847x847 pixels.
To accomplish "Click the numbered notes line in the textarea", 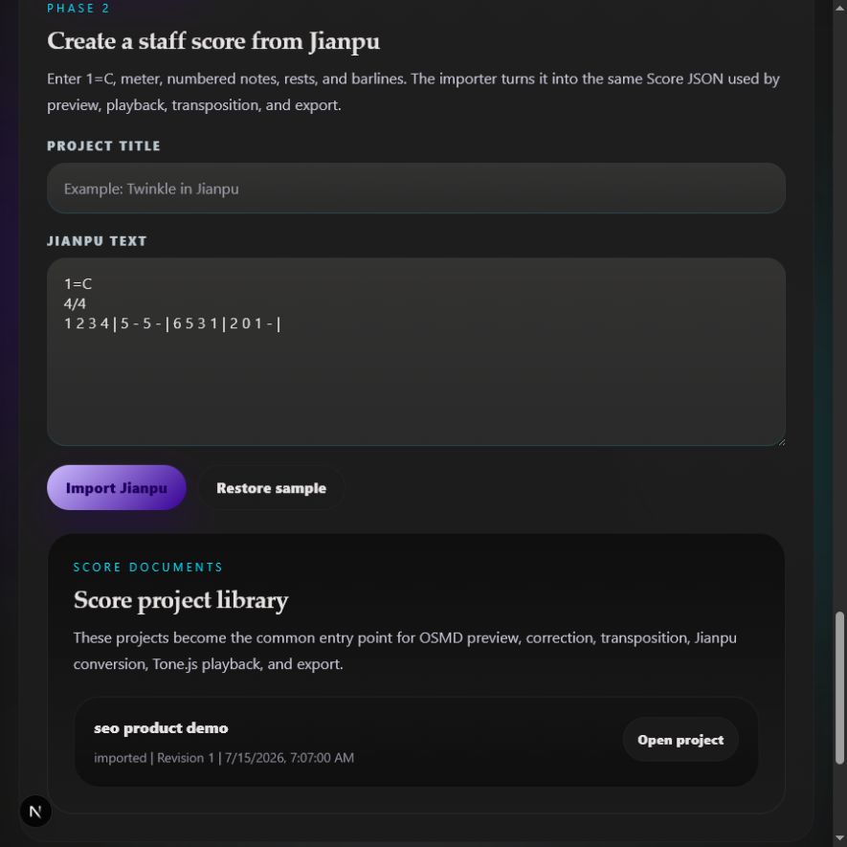I will (x=172, y=323).
